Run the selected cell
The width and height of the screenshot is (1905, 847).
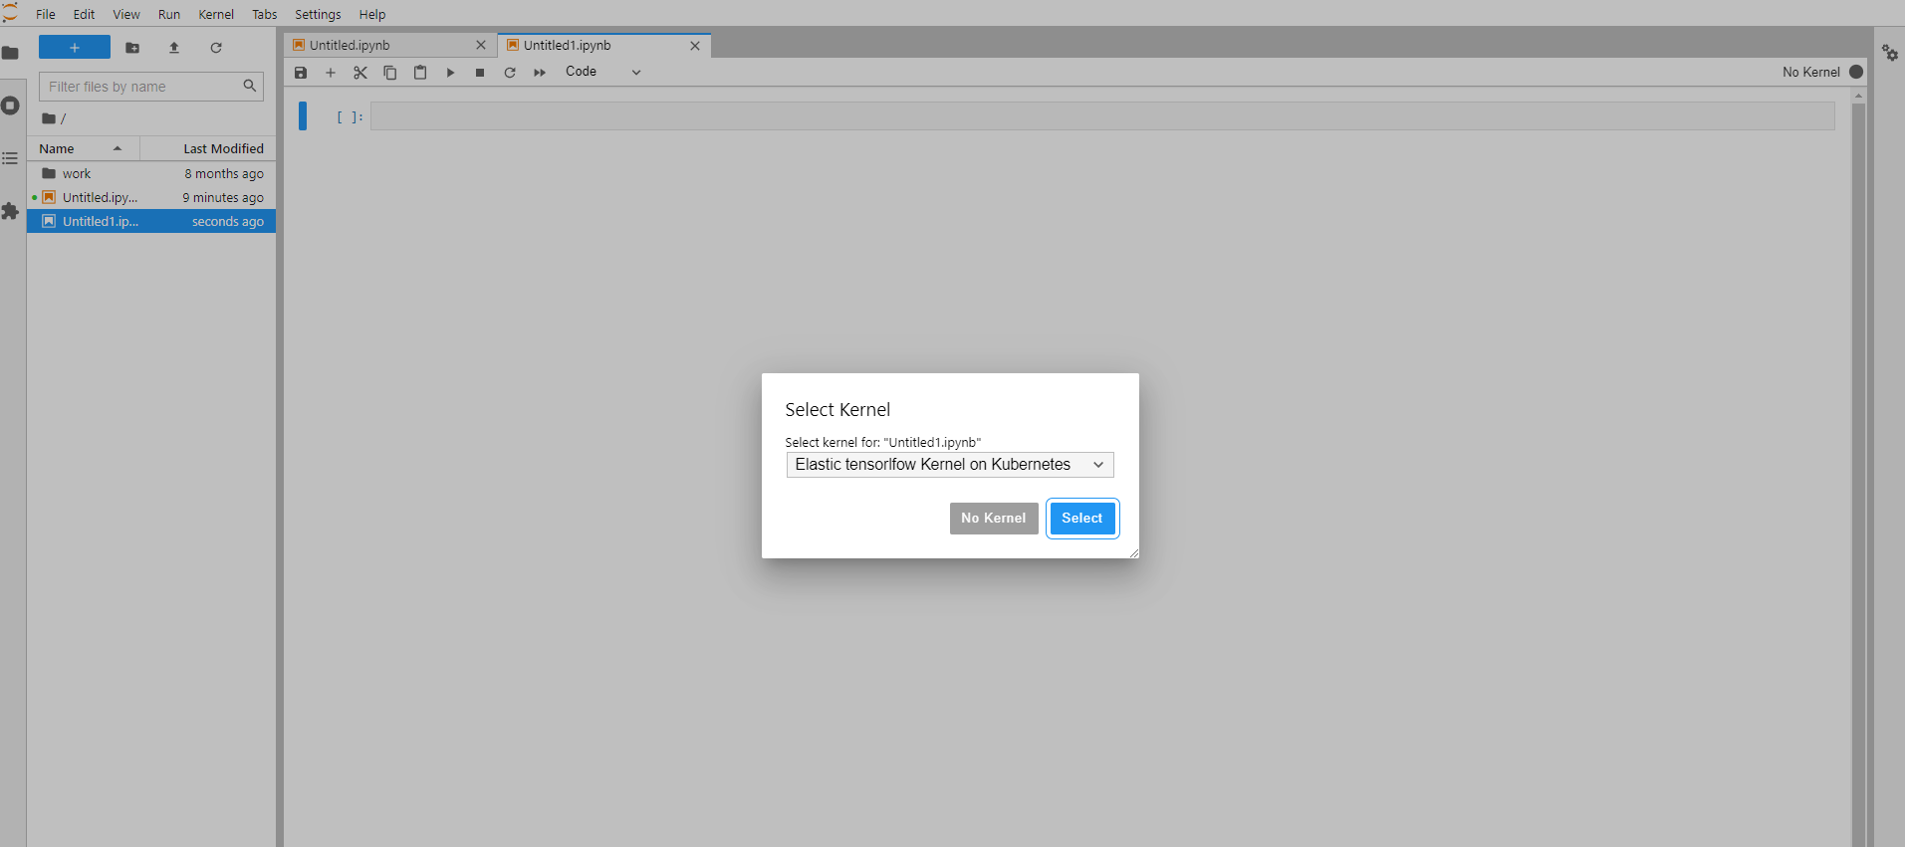click(450, 73)
